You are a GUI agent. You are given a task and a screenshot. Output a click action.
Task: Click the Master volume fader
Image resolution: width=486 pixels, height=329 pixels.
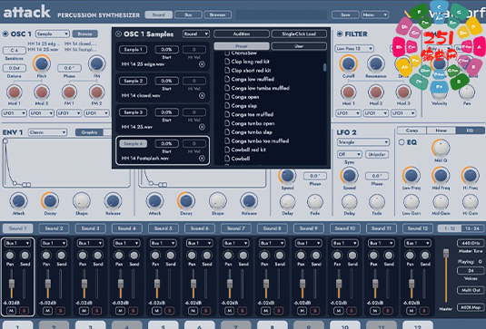446,253
